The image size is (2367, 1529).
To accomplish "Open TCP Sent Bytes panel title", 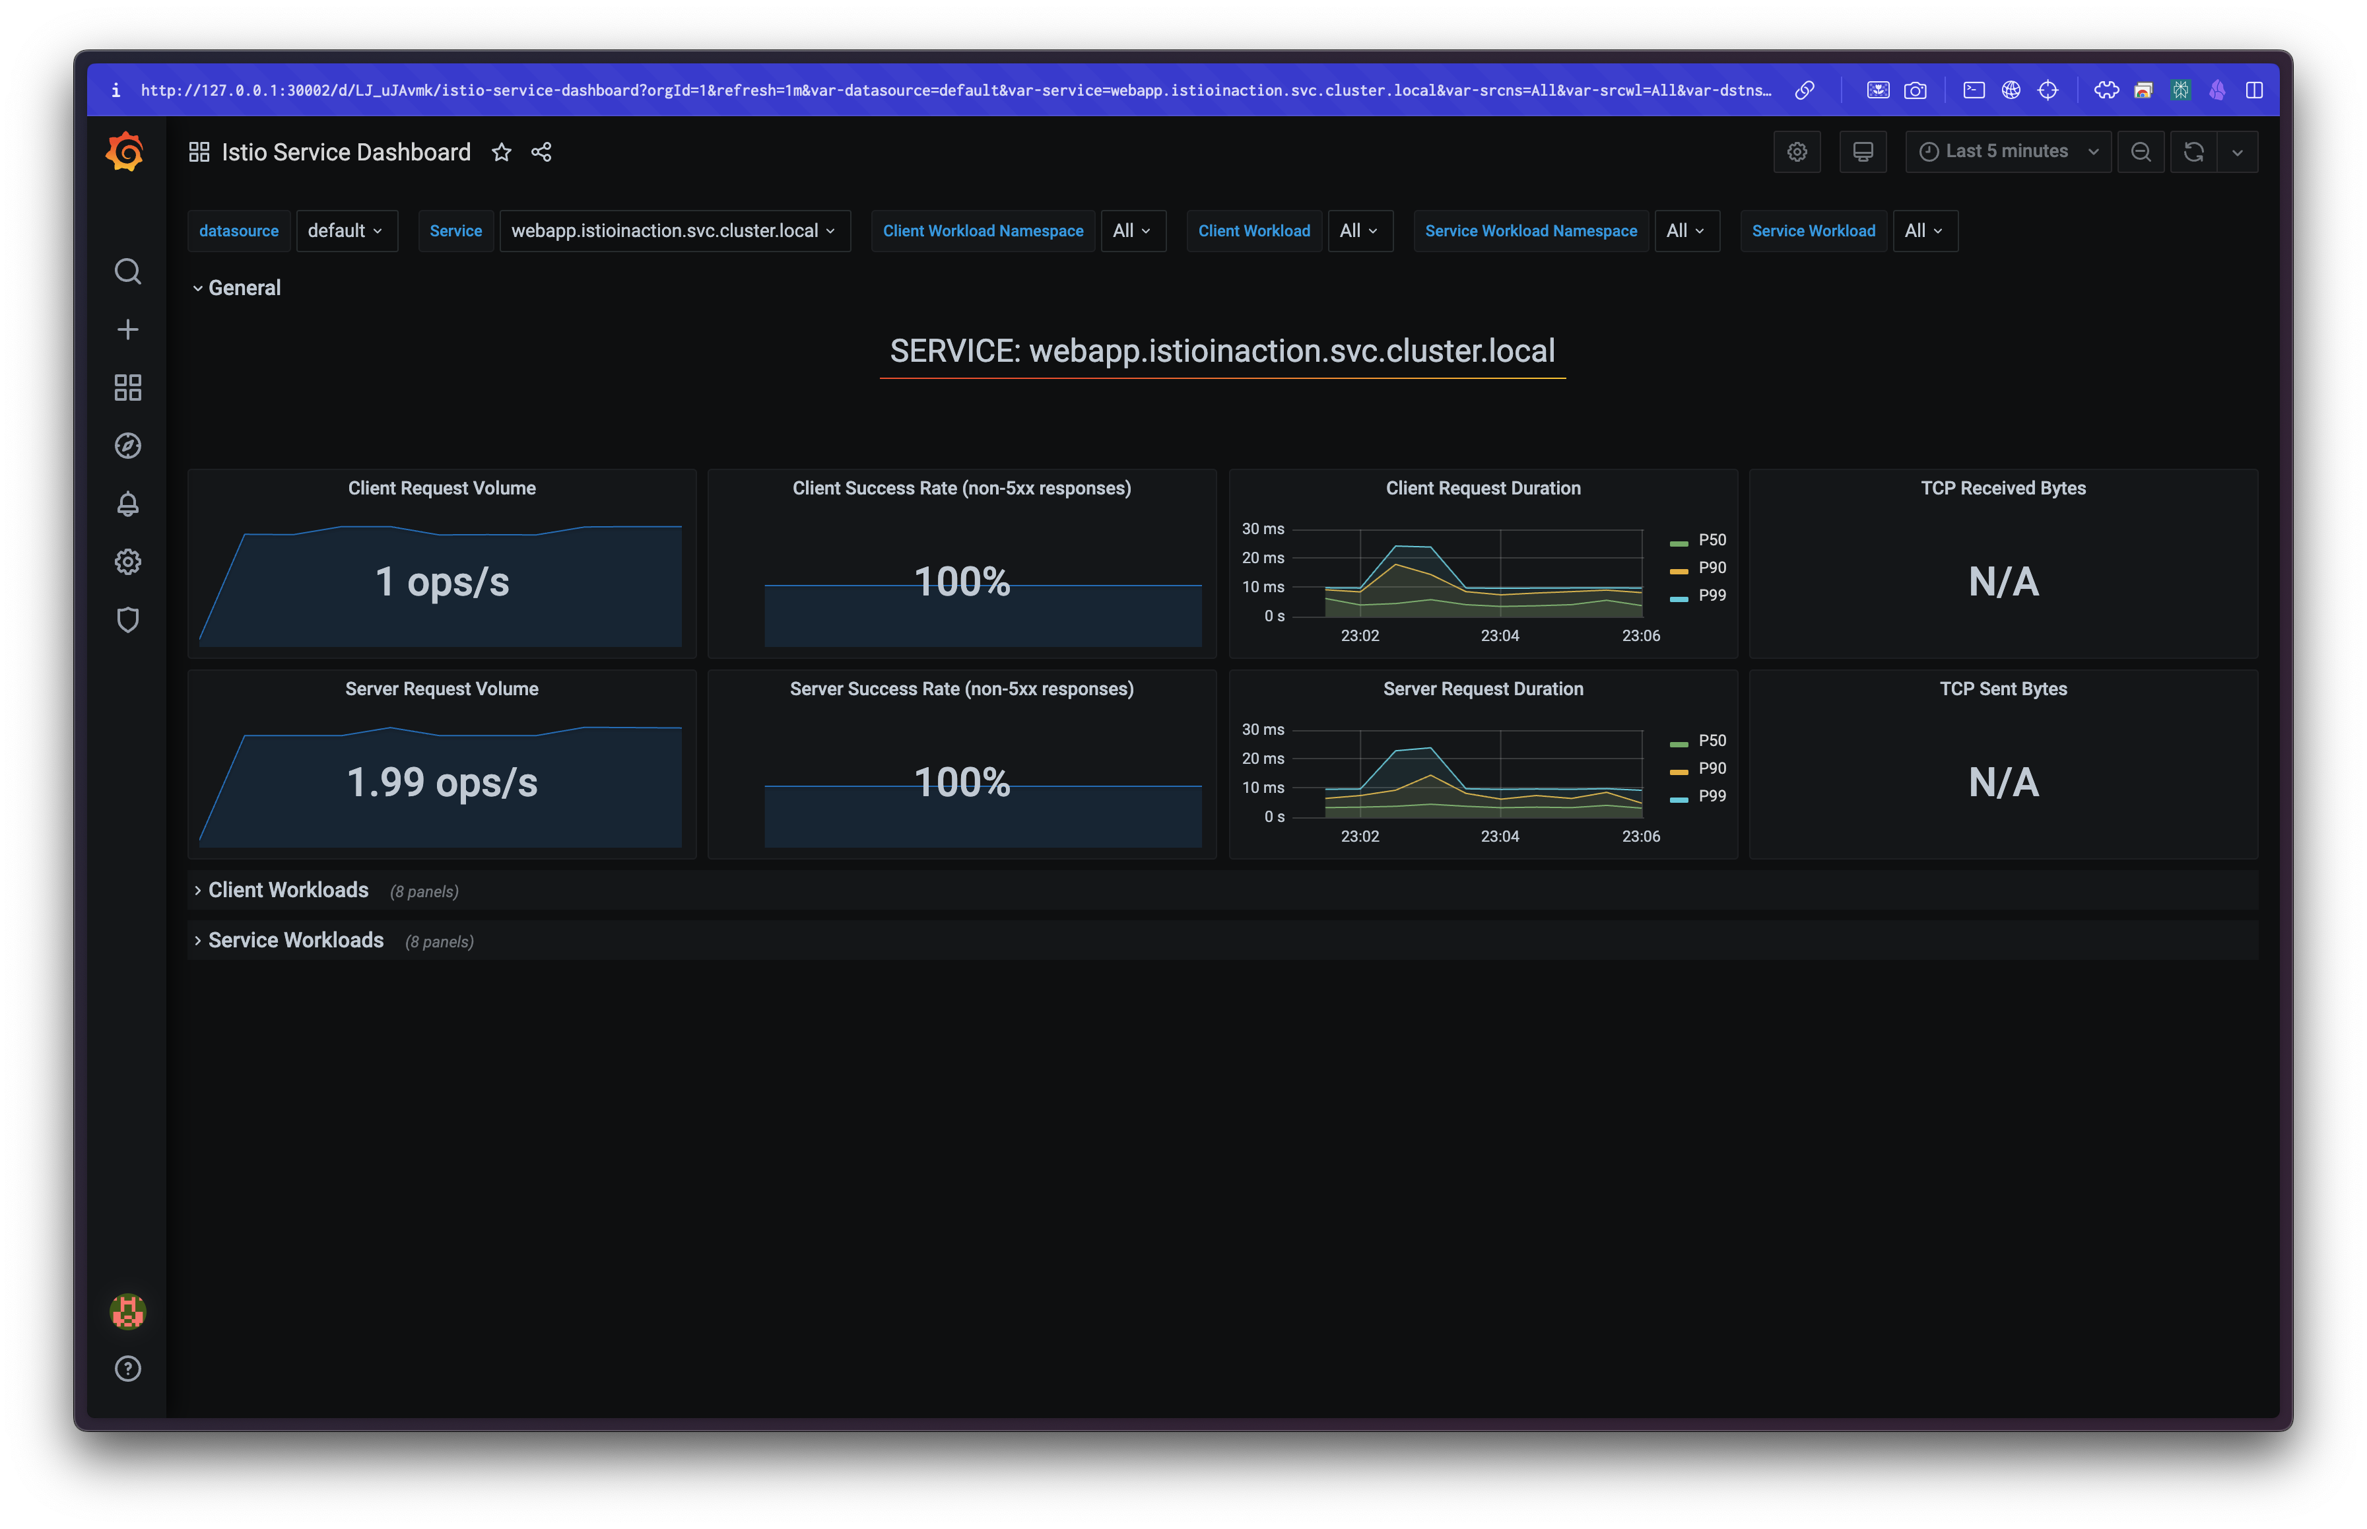I will (x=2003, y=689).
